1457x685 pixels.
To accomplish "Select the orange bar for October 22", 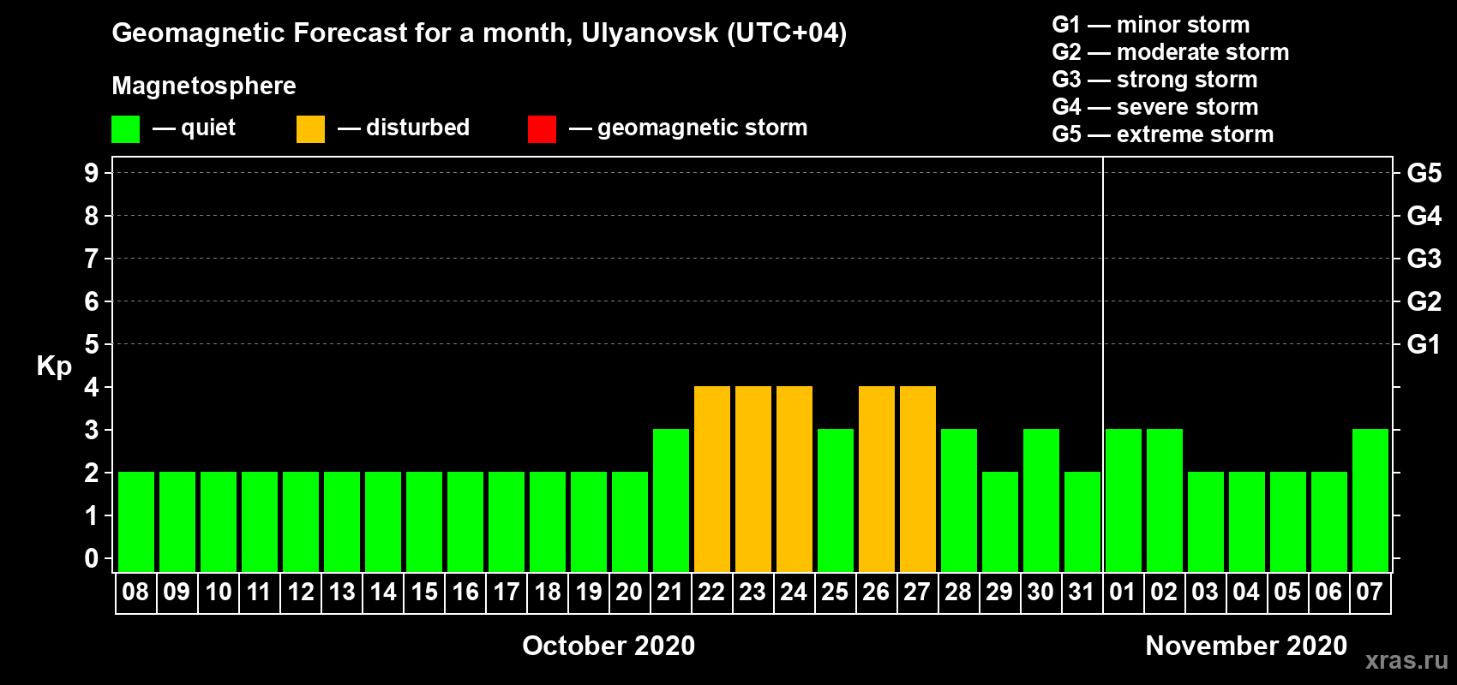I will [x=712, y=479].
